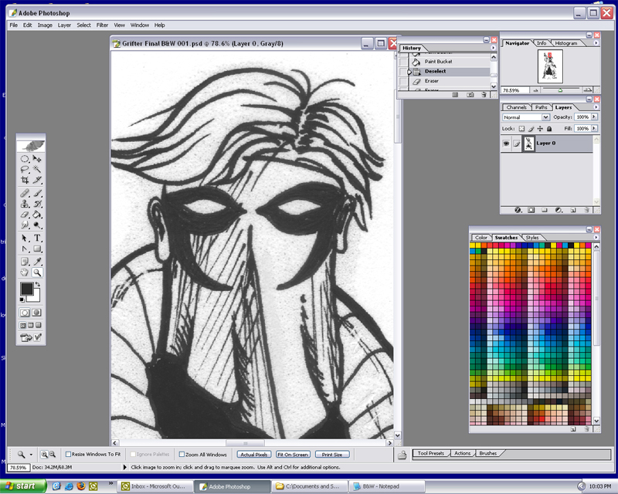
Task: Open the Fill slider arrow
Action: [x=594, y=128]
